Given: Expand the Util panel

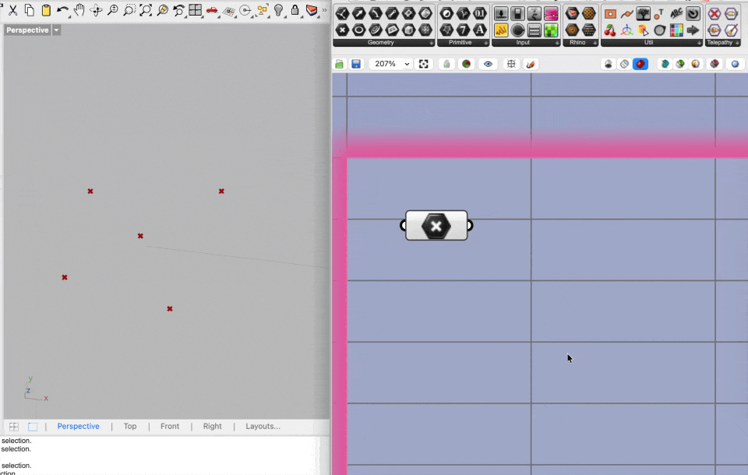Looking at the screenshot, I should pyautogui.click(x=700, y=43).
